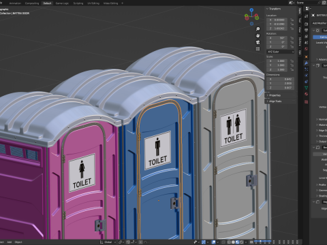Click the viewport pan hand icon
The height and width of the screenshot is (245, 327).
[258, 35]
